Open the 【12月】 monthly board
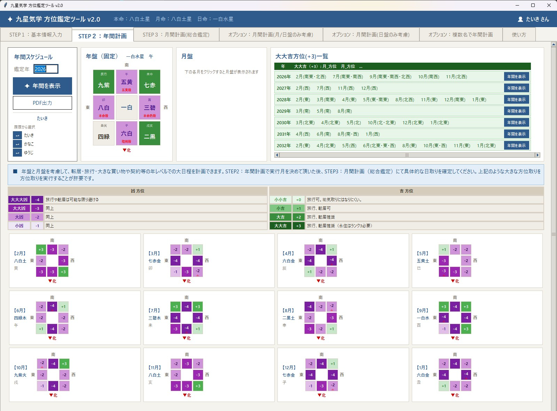The height and width of the screenshot is (411, 557). coord(343,375)
